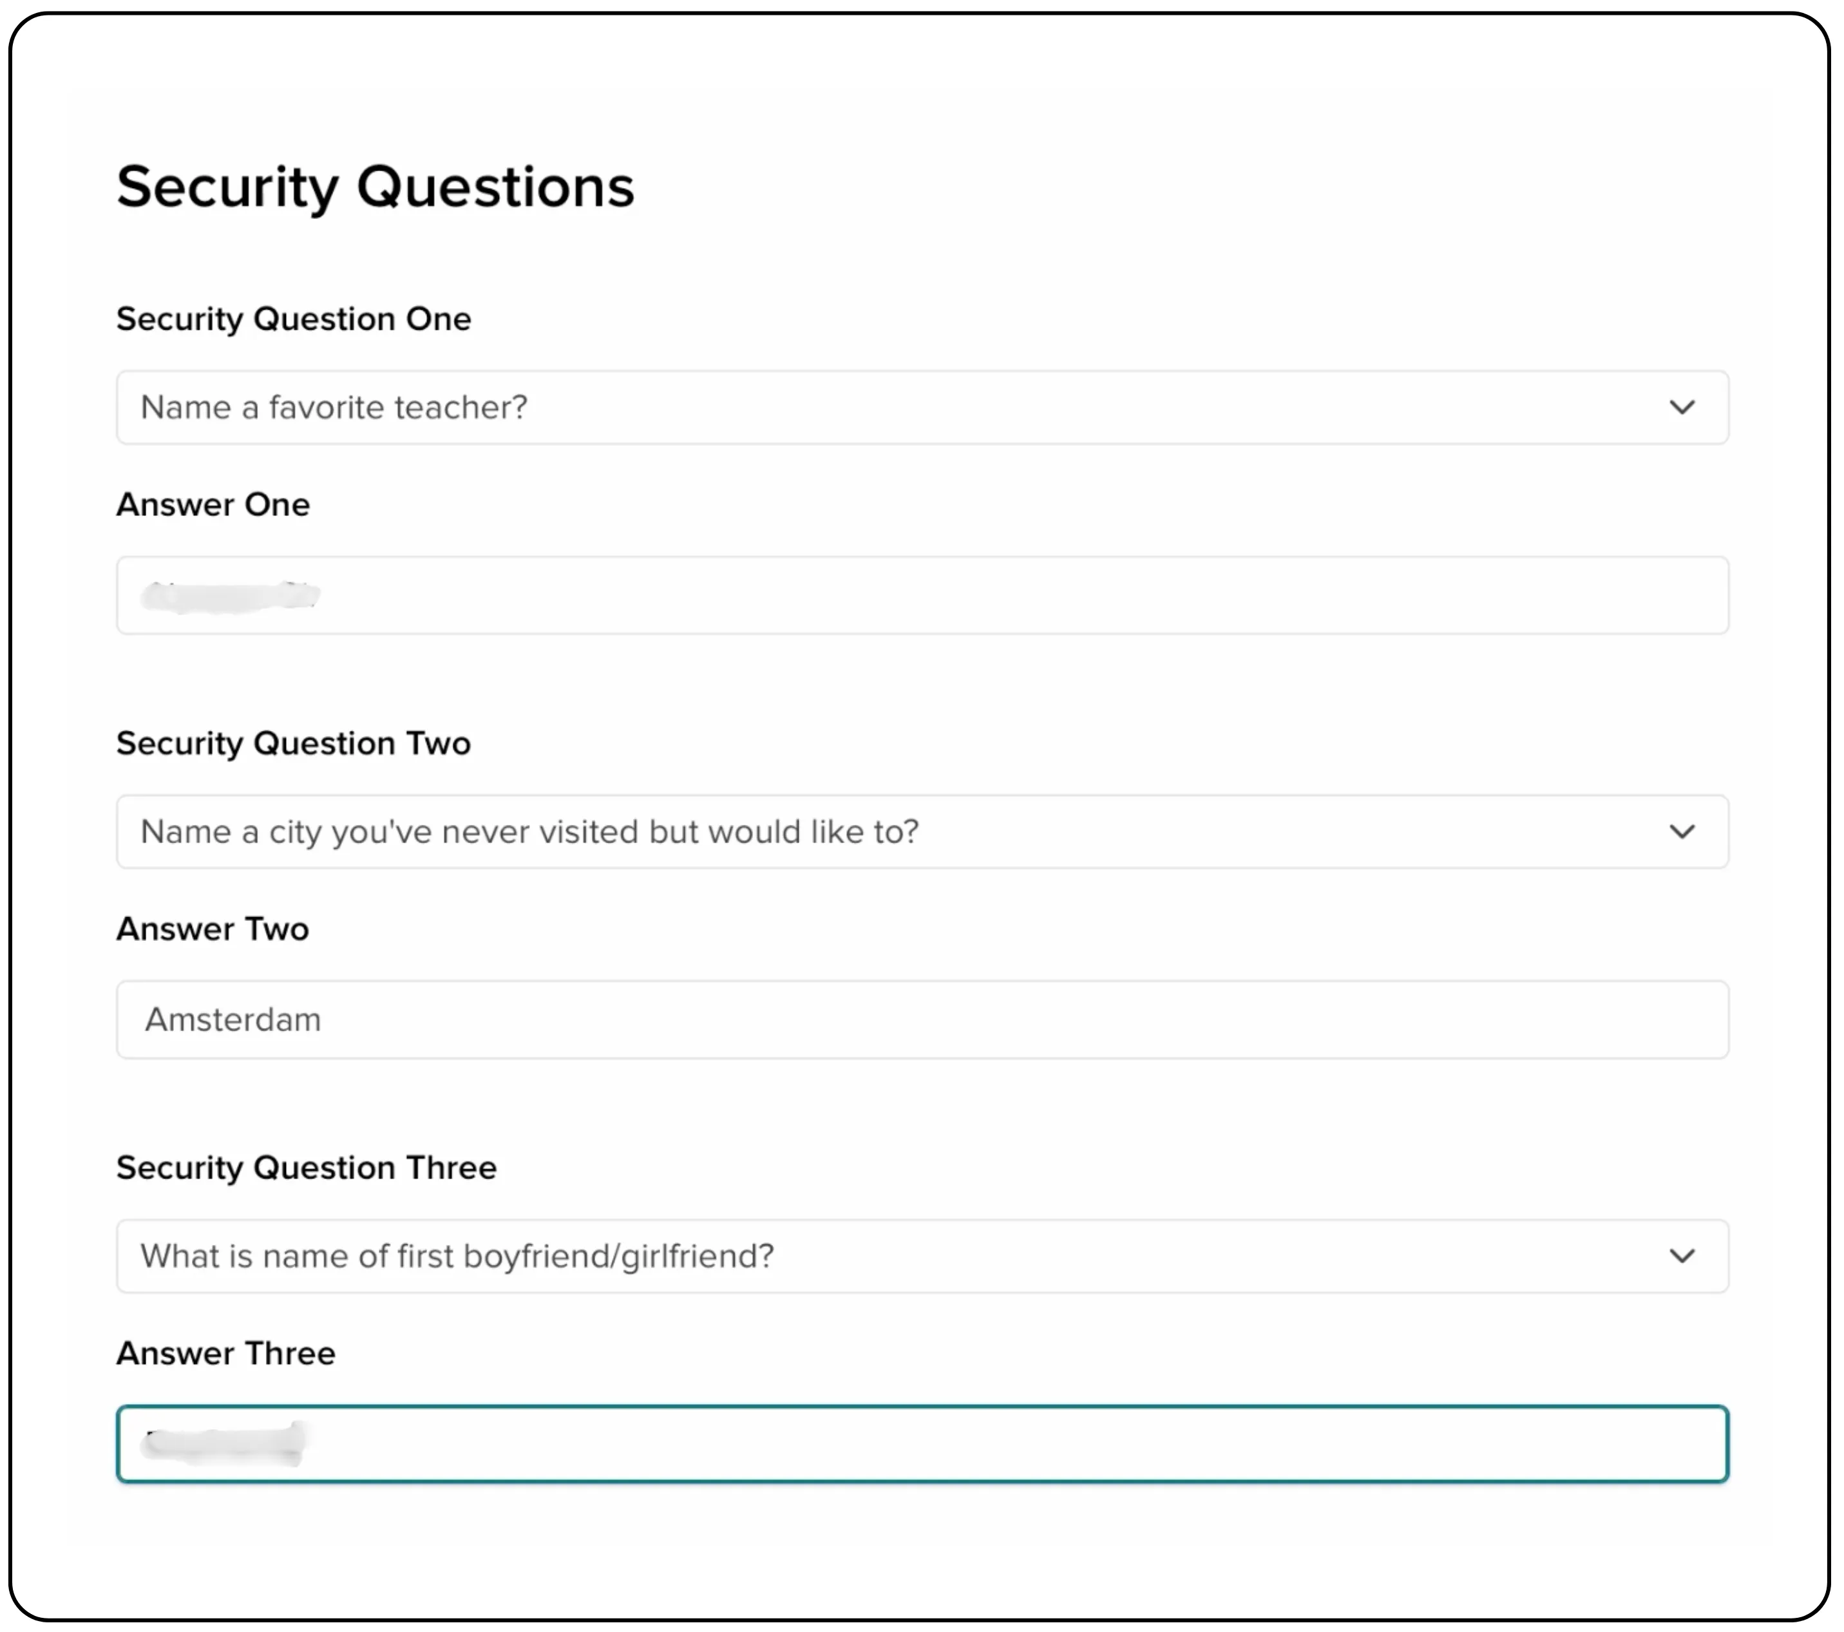Click the Security Question Two label
This screenshot has height=1632, width=1844.
(293, 743)
